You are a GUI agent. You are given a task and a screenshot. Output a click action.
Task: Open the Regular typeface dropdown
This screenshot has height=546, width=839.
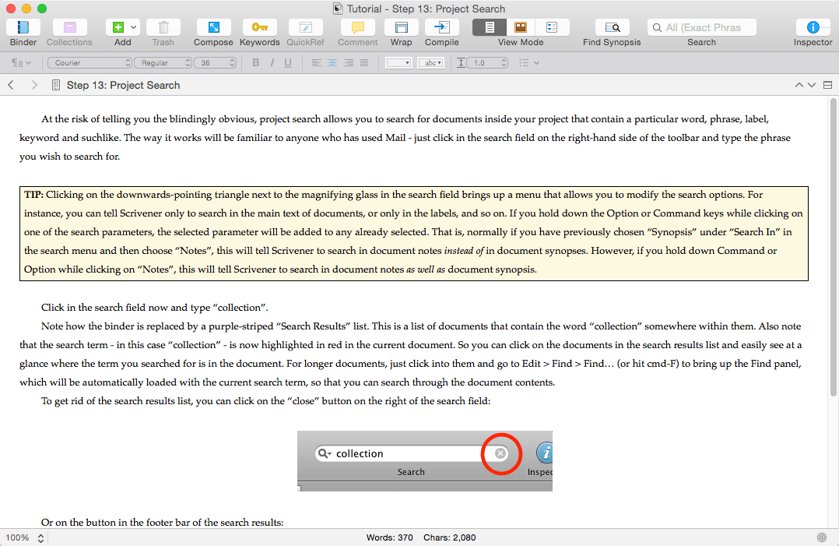click(x=163, y=62)
